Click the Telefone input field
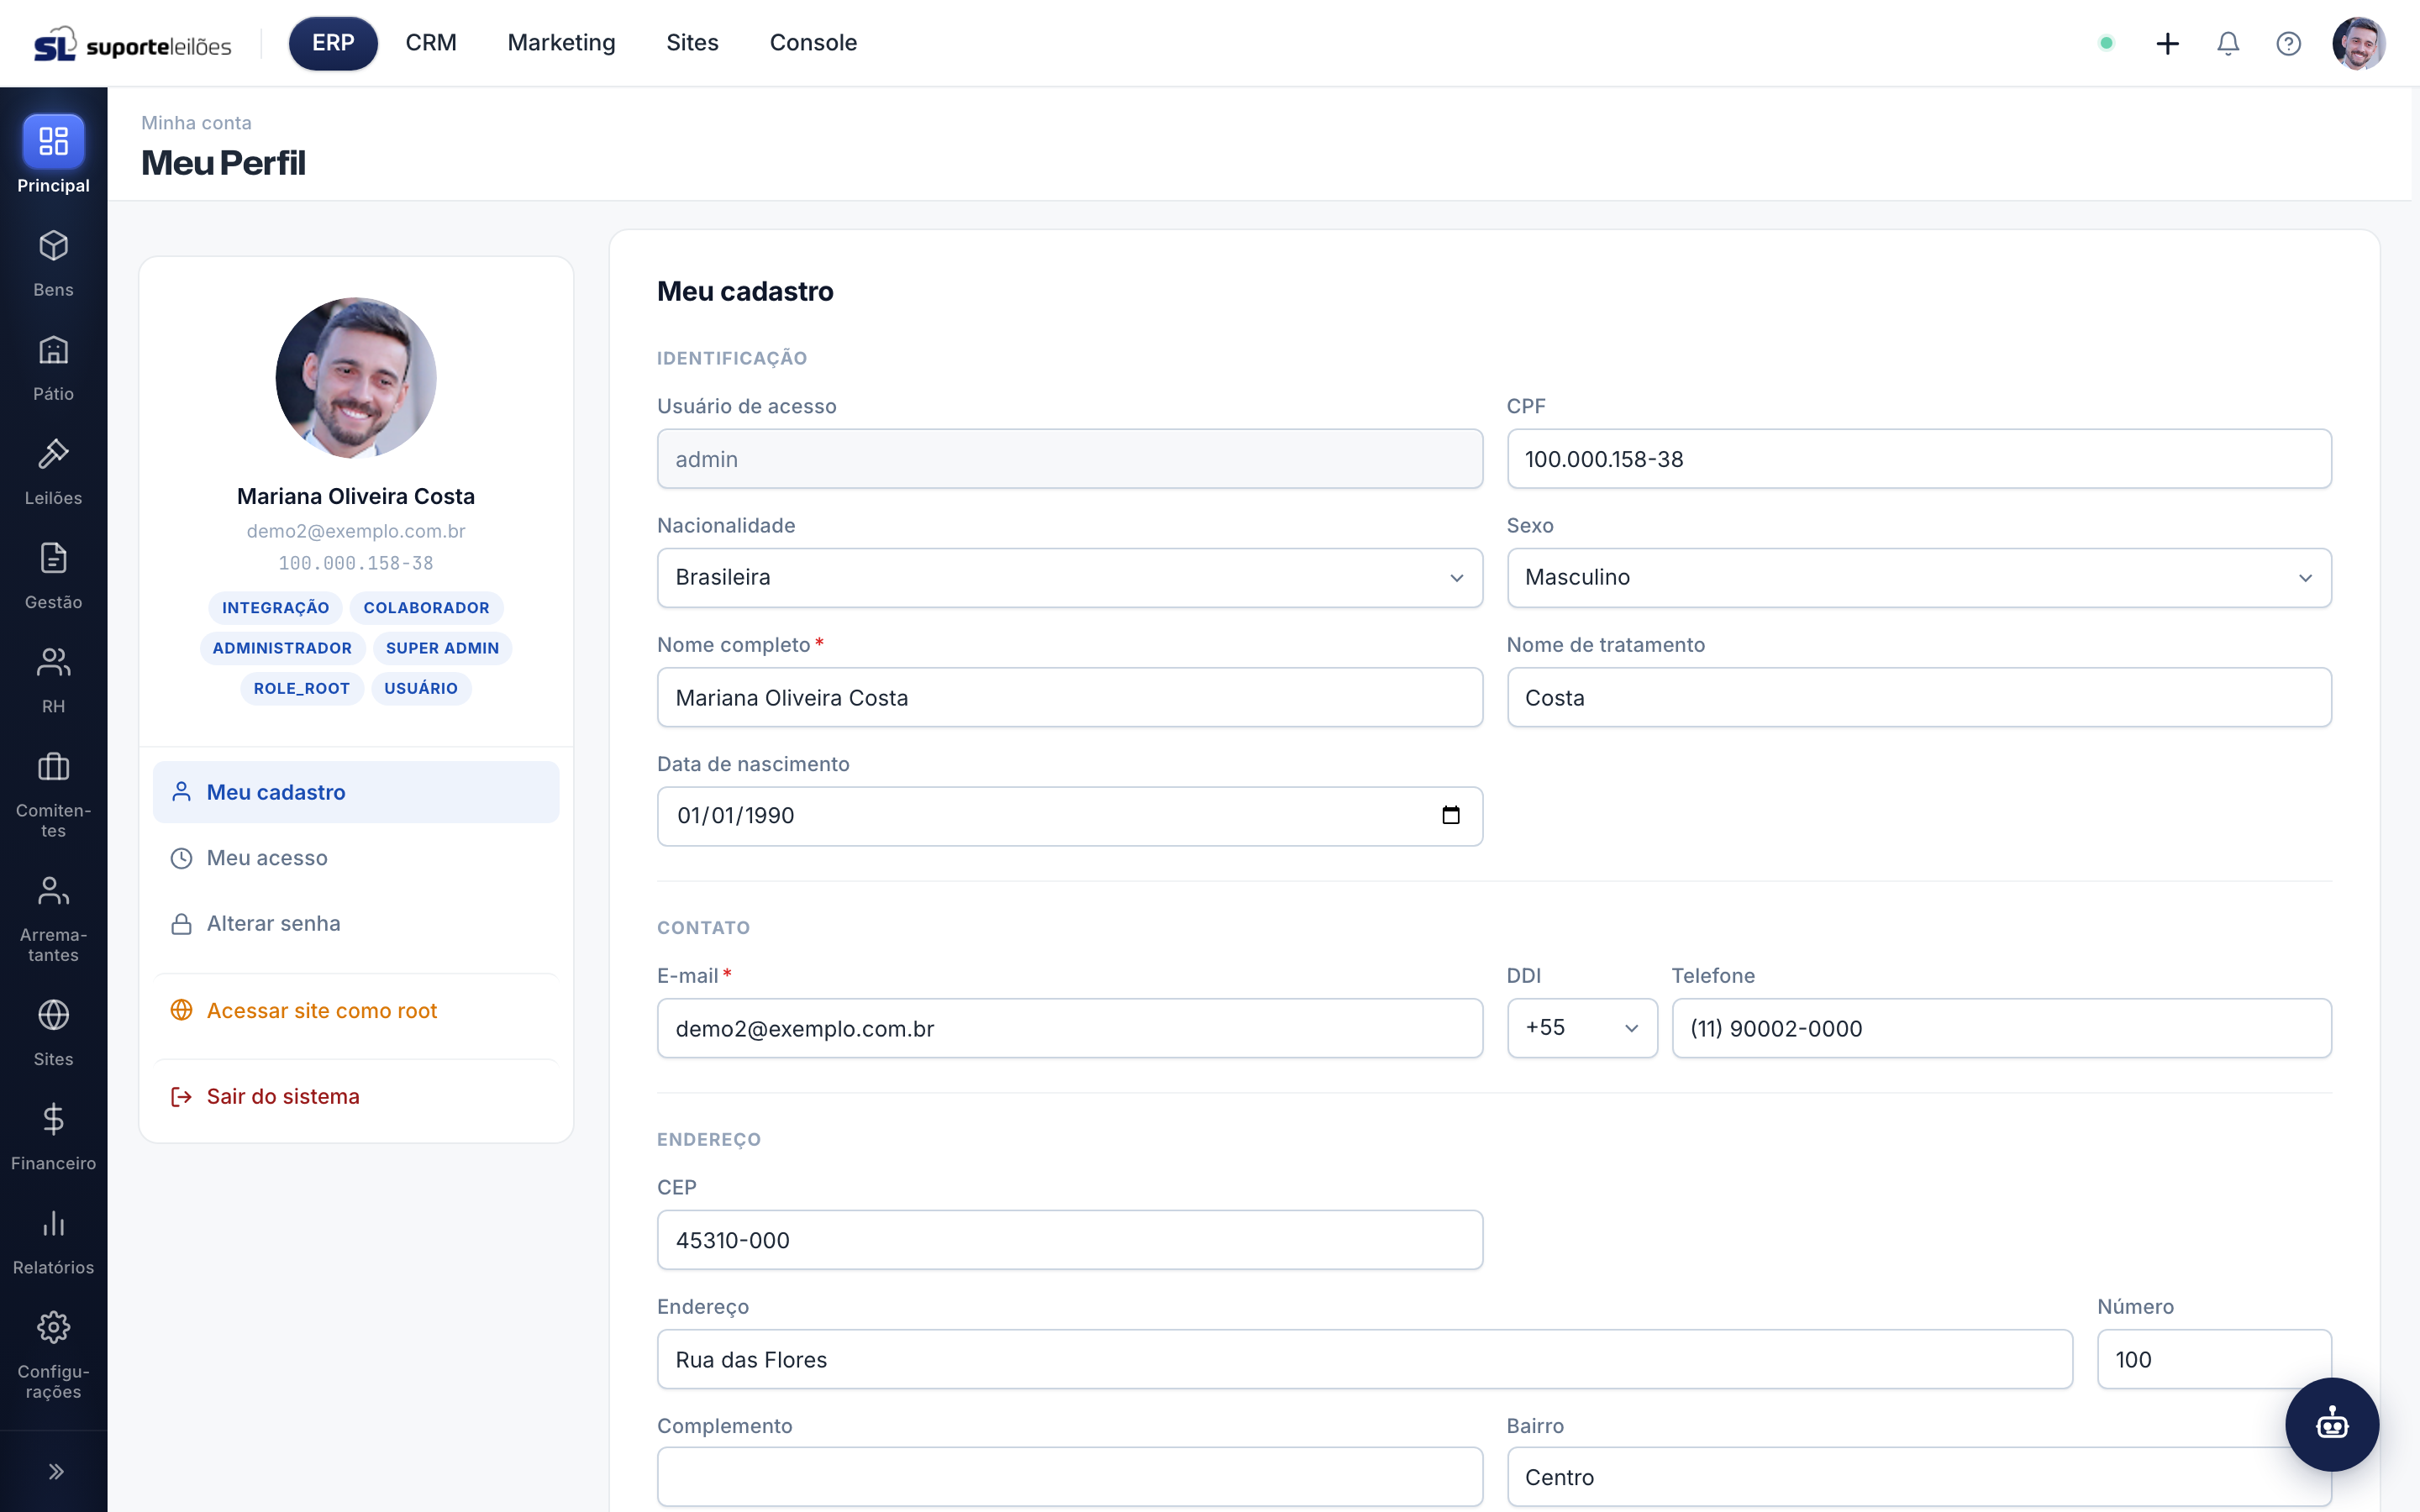2420x1512 pixels. click(x=2001, y=1028)
